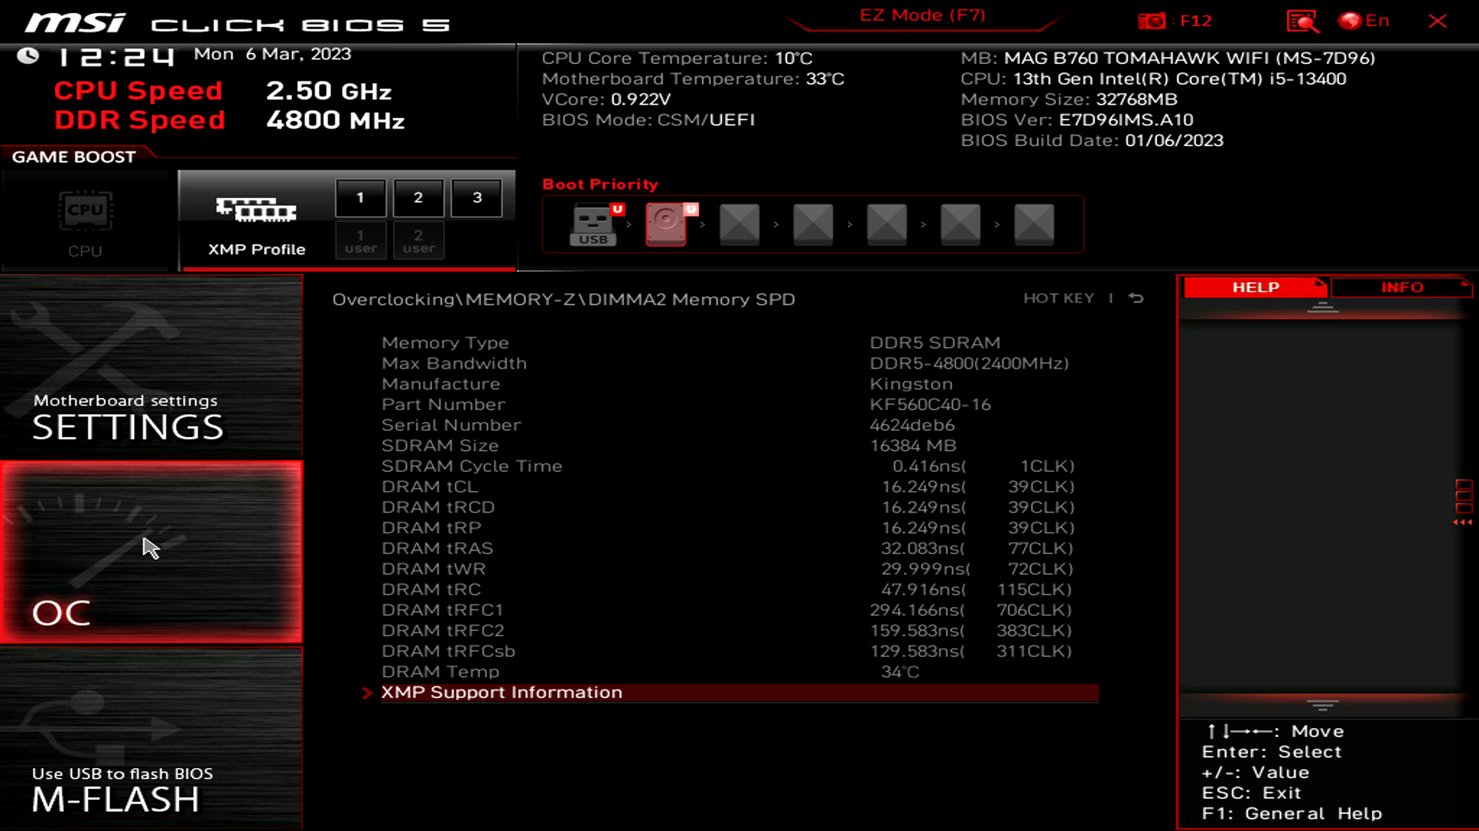Click the USB boot device icon

tap(592, 223)
